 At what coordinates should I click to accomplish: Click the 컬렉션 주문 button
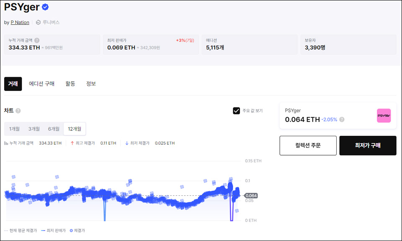(x=308, y=145)
